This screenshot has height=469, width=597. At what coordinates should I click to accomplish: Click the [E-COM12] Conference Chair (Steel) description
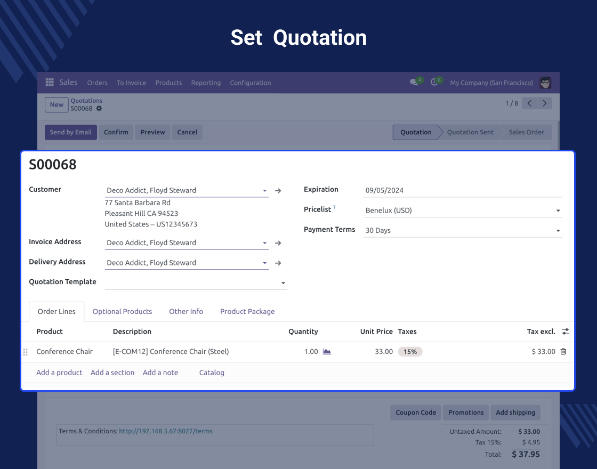point(171,351)
